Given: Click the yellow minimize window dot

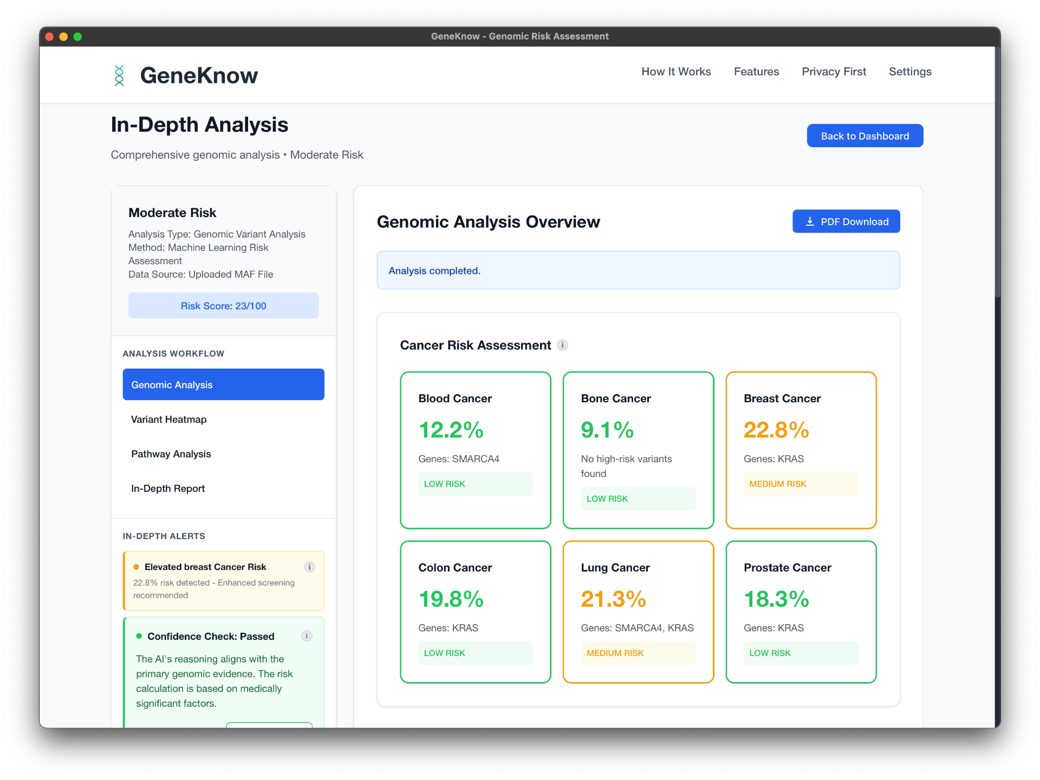Looking at the screenshot, I should tap(63, 36).
